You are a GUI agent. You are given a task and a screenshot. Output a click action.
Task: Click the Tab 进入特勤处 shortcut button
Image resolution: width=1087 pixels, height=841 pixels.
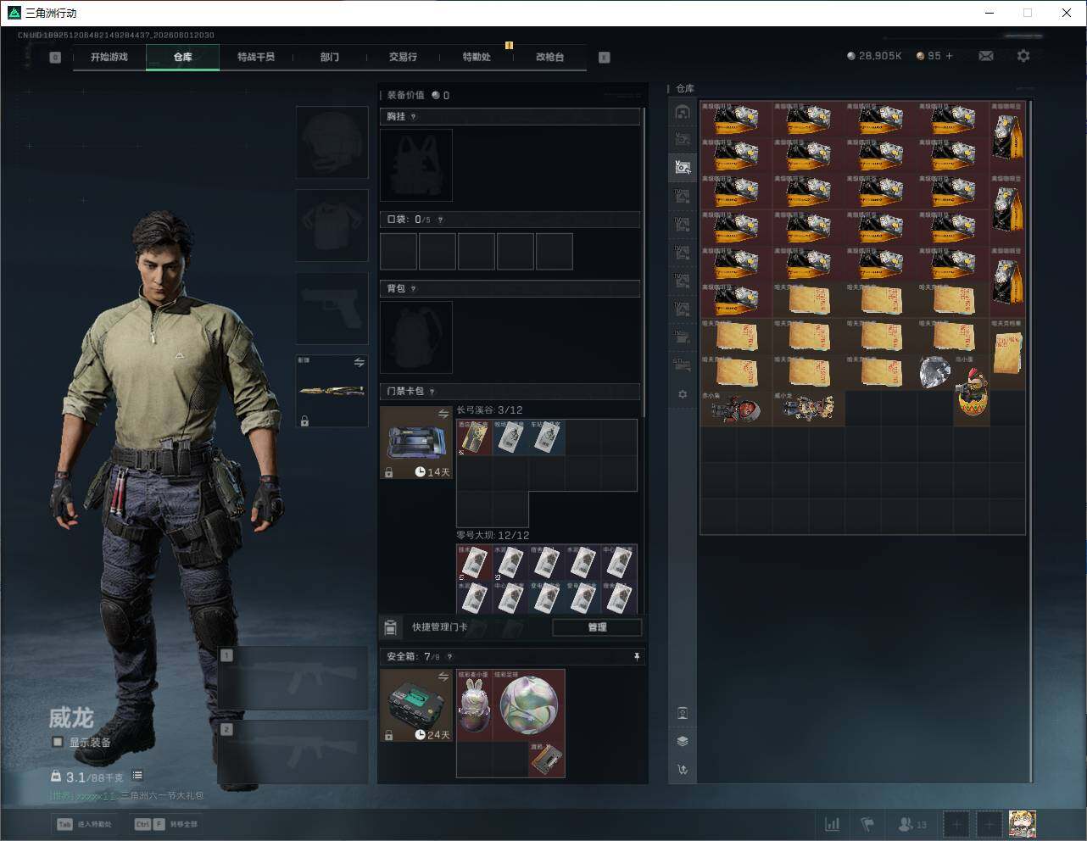[x=84, y=824]
